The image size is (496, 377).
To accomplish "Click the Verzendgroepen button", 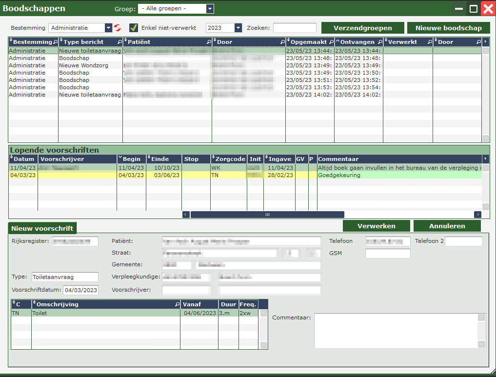I will pos(363,28).
